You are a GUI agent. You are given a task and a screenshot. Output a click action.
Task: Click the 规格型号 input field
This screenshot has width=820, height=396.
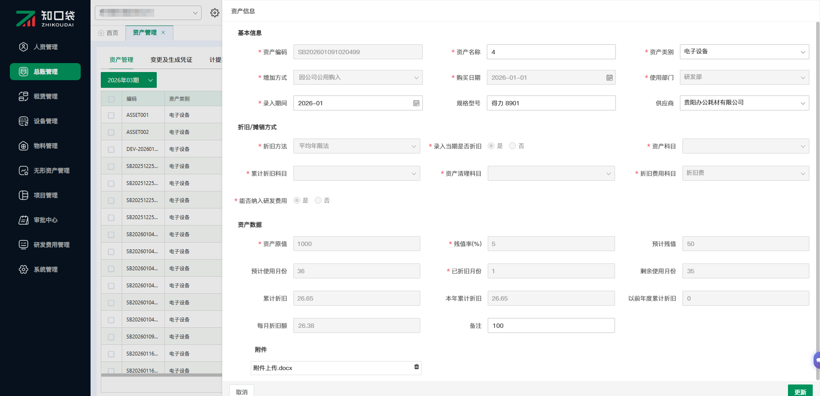point(551,103)
